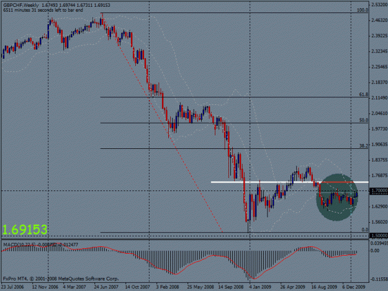The width and height of the screenshot is (388, 291).
Task: Click the 14 Oct 2007 date label
Action: coord(137,287)
